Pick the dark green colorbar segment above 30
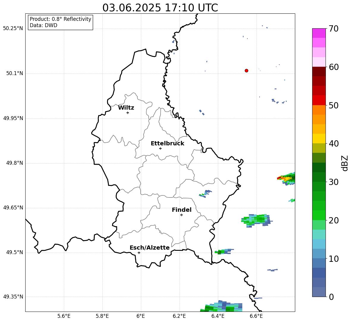Viewport: 352px width, 322px height. [x=319, y=177]
